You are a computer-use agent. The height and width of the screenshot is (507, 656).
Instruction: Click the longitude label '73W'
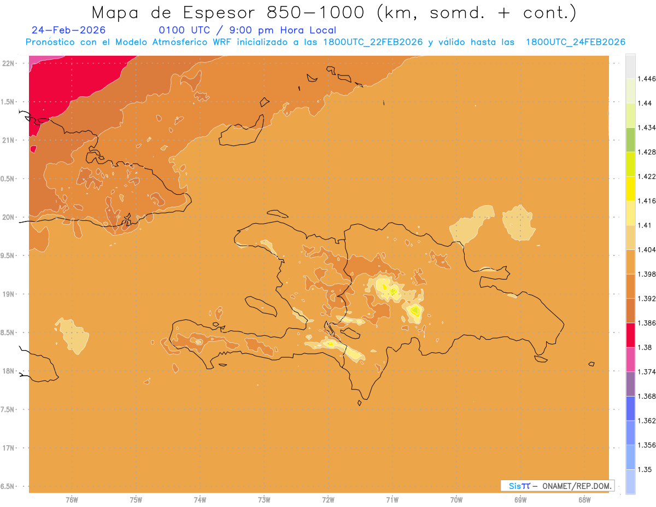264,500
